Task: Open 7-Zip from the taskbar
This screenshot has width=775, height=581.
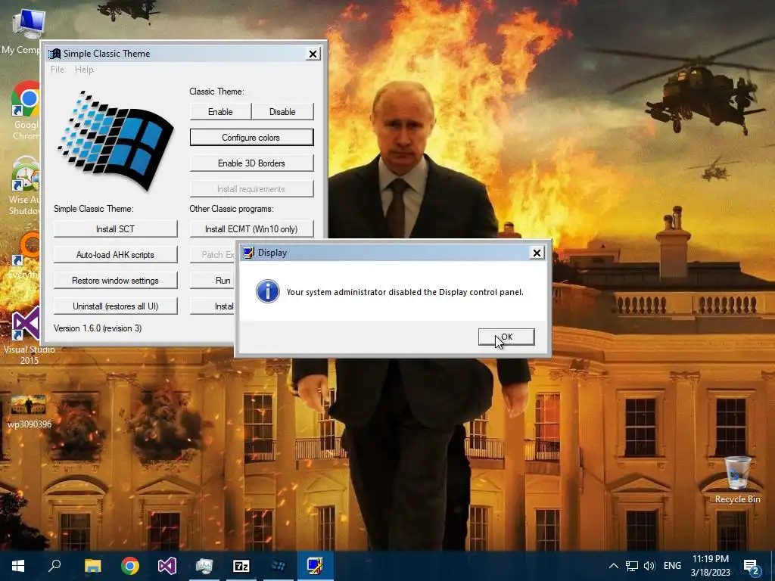Action: tap(241, 566)
